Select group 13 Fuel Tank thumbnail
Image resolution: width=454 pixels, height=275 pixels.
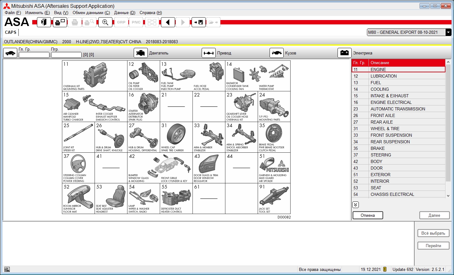tap(193, 76)
